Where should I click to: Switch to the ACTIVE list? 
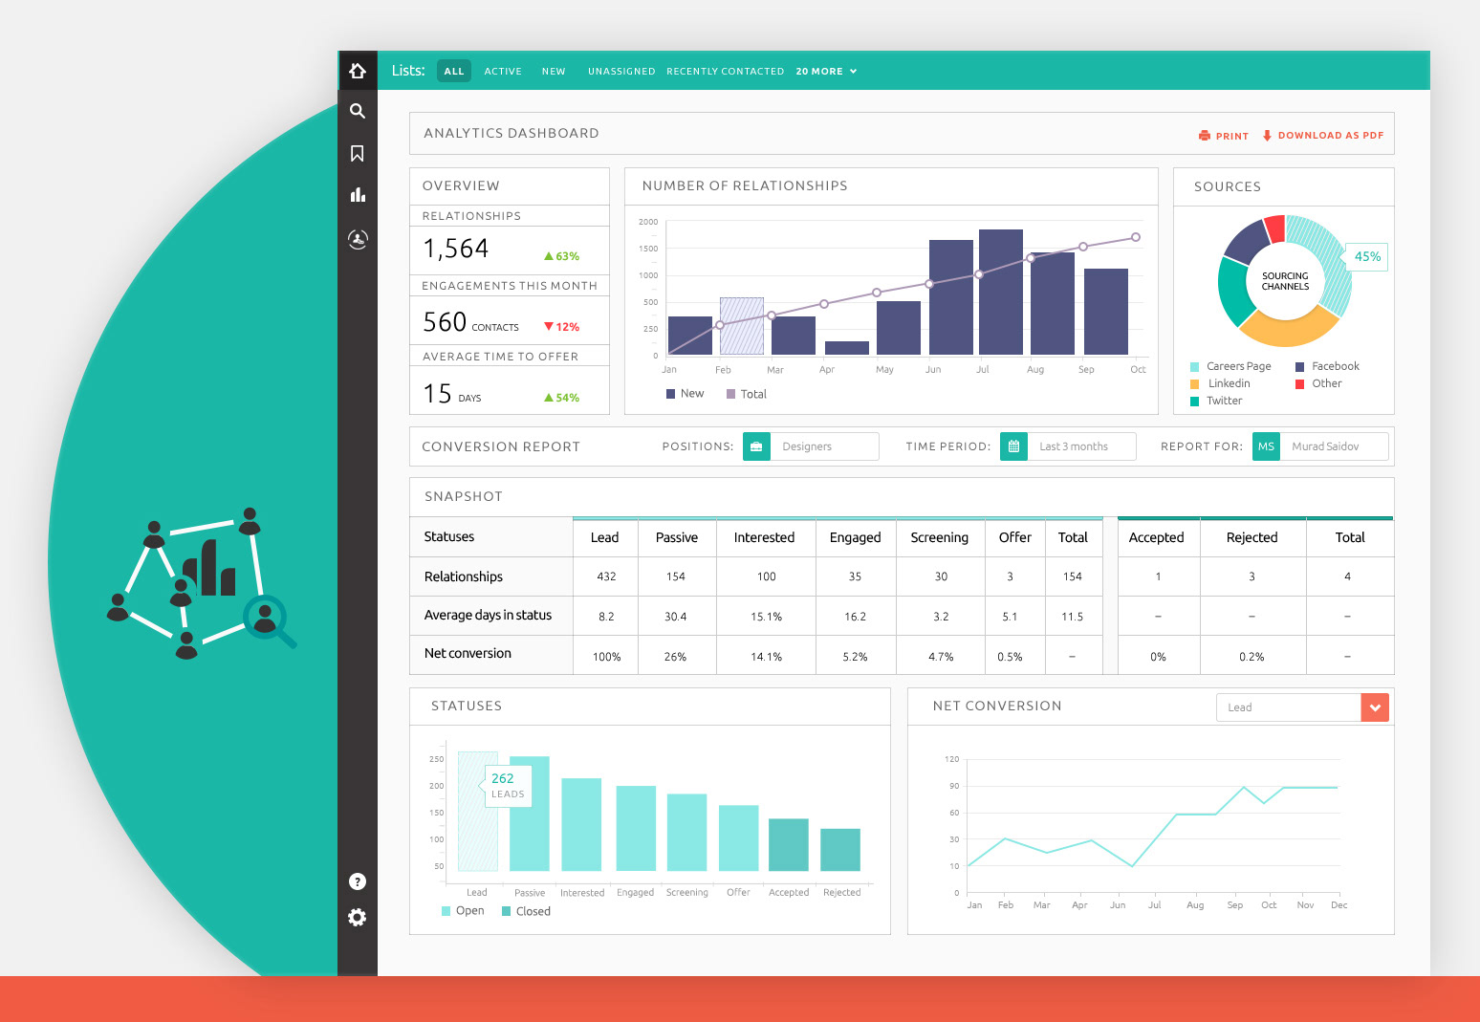(503, 72)
